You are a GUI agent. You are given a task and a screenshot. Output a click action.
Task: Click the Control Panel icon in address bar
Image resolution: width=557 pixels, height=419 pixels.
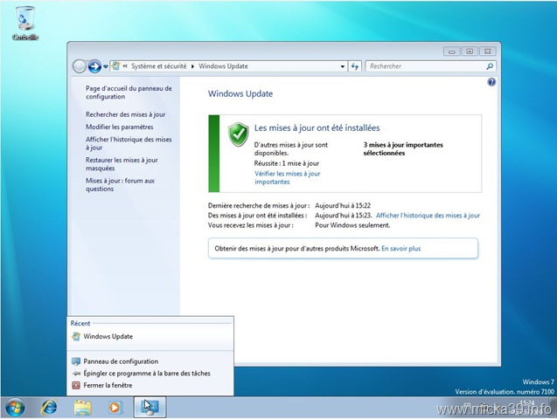click(115, 66)
